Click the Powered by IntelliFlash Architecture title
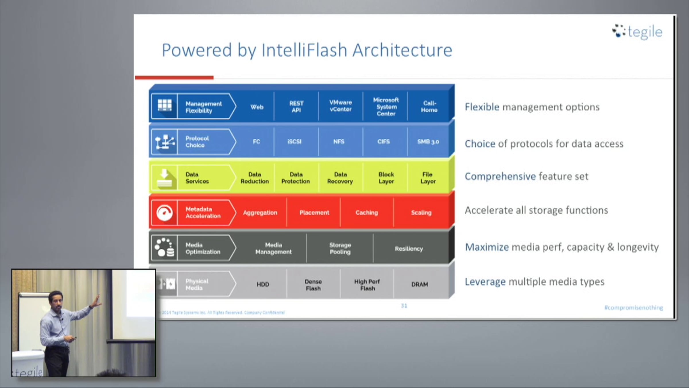Screen dimensions: 689x388 (x=307, y=50)
